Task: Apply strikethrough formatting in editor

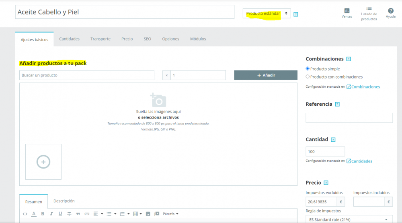Action: click(x=69, y=214)
